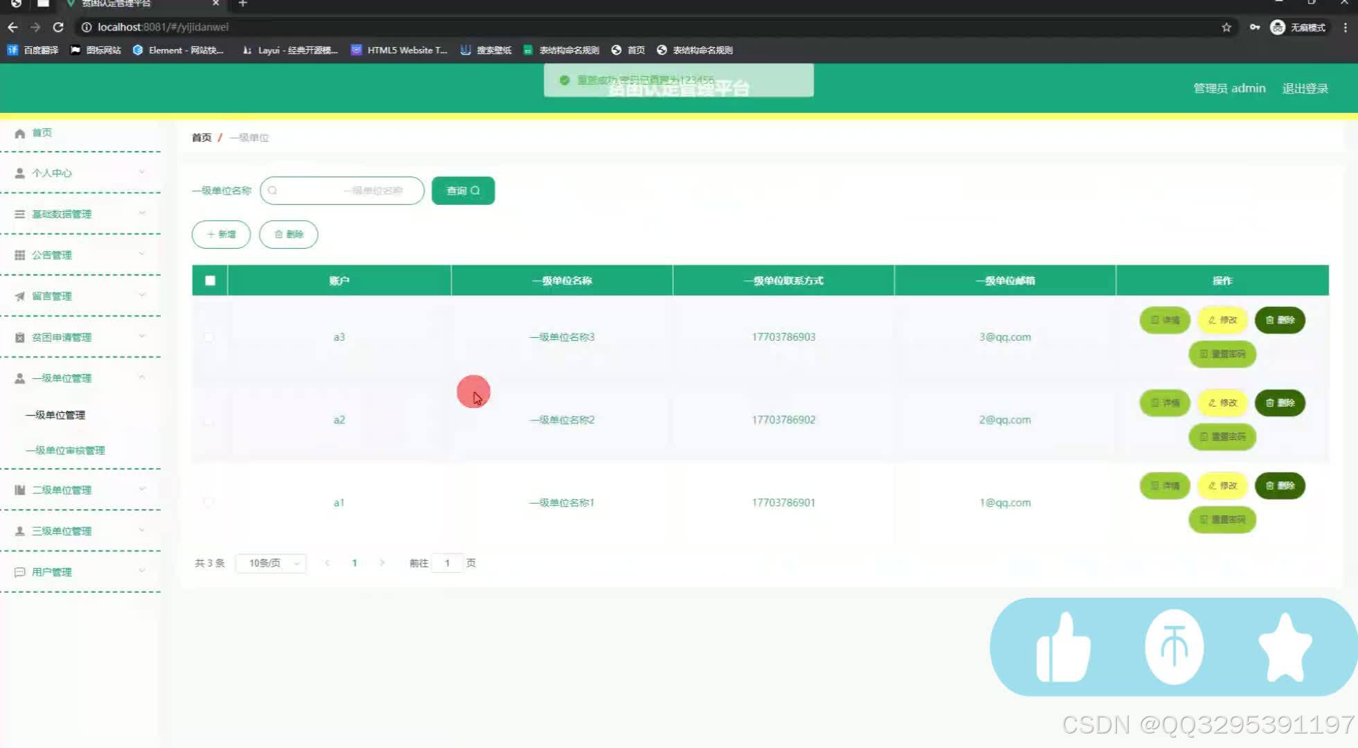The width and height of the screenshot is (1358, 748).
Task: Open browser three-dot menu
Action: [1346, 27]
